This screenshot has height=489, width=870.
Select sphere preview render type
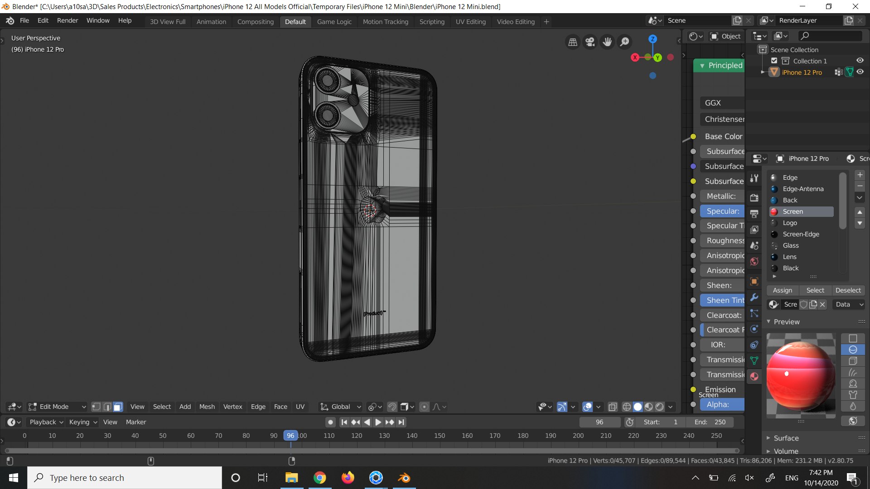pyautogui.click(x=853, y=350)
